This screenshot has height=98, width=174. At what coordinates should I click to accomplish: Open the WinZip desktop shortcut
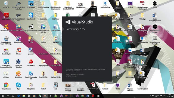tap(31, 39)
